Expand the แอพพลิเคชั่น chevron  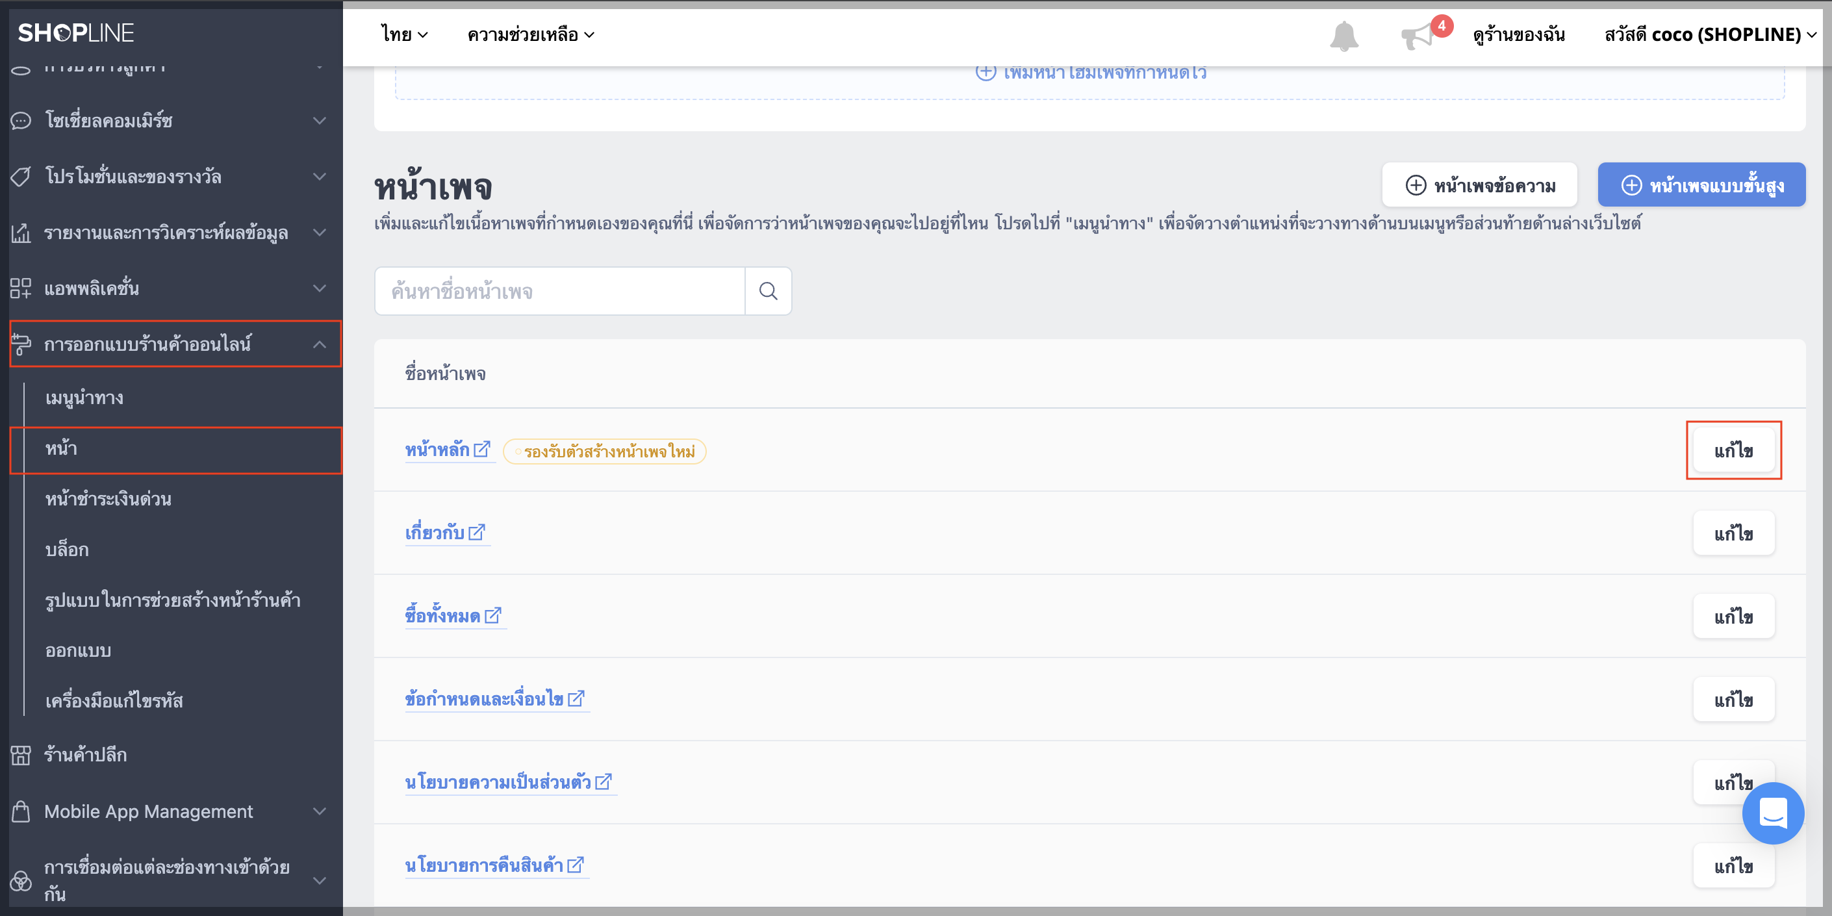pos(320,288)
